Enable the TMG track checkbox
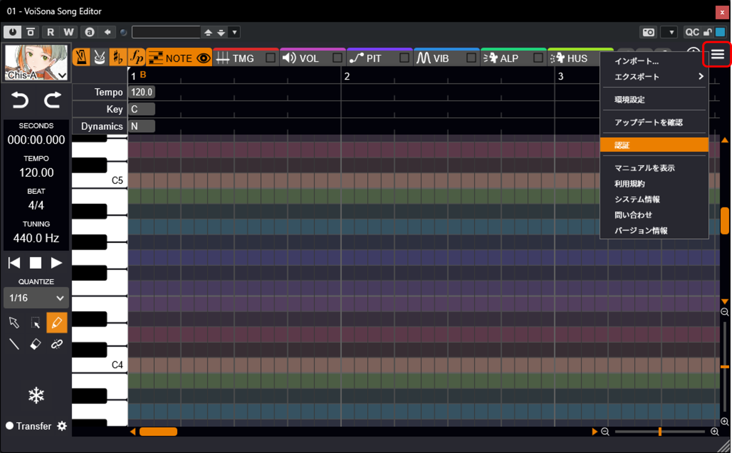 point(270,58)
